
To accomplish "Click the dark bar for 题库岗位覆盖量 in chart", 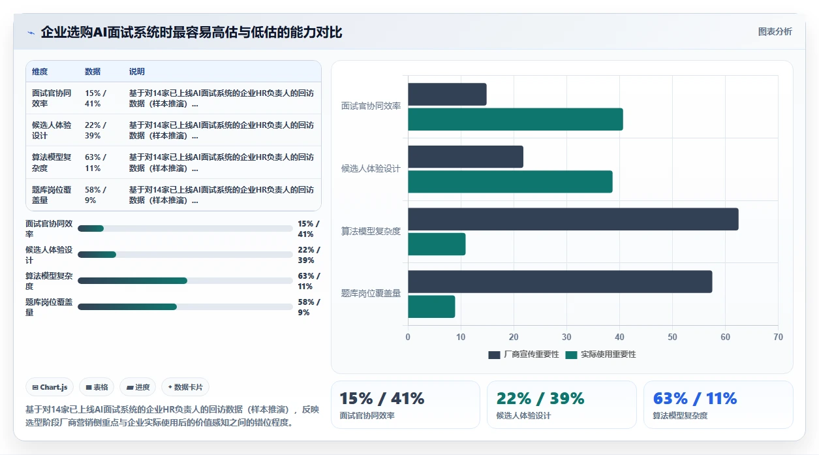I will coord(560,281).
